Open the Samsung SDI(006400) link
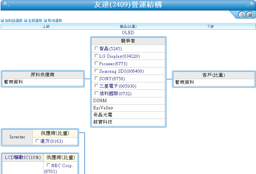Screen dimensions: 256x174 [x=121, y=71]
